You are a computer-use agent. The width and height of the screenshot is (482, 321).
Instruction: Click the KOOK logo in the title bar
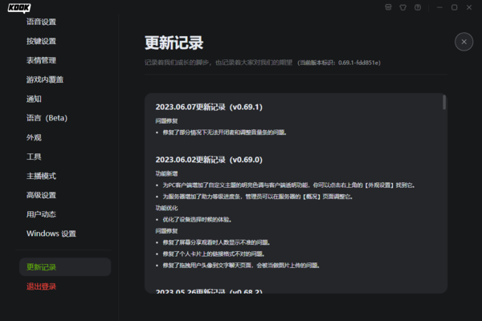pyautogui.click(x=19, y=7)
